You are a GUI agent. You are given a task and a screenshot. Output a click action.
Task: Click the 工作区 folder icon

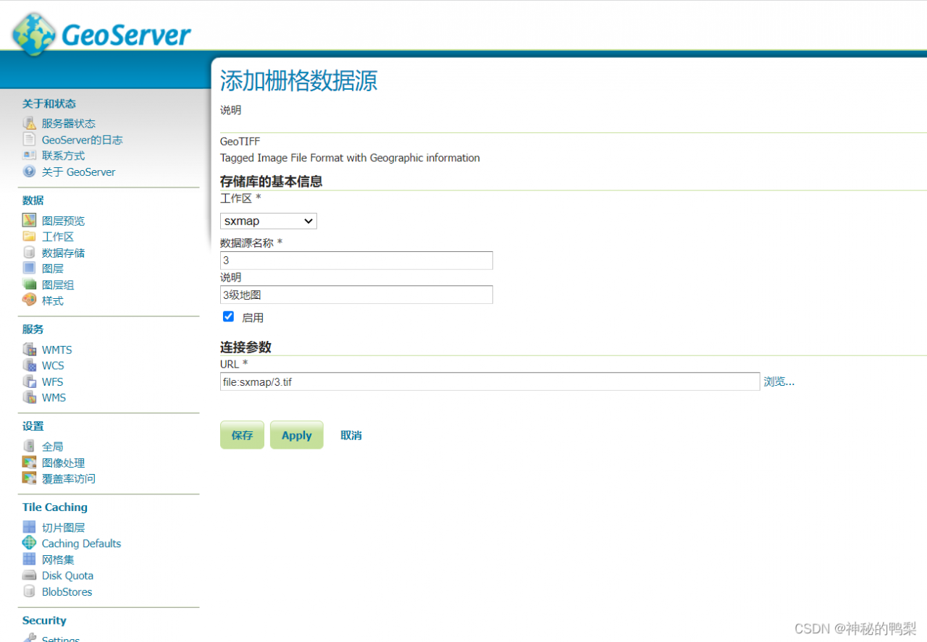(x=29, y=236)
